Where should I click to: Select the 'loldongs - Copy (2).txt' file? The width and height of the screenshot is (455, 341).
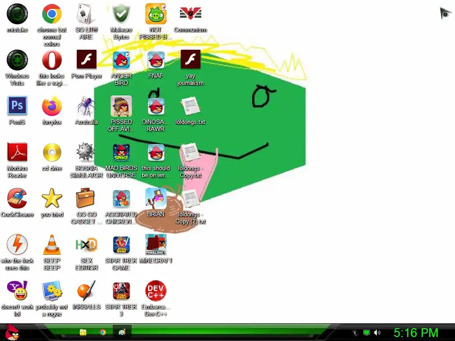tap(190, 198)
